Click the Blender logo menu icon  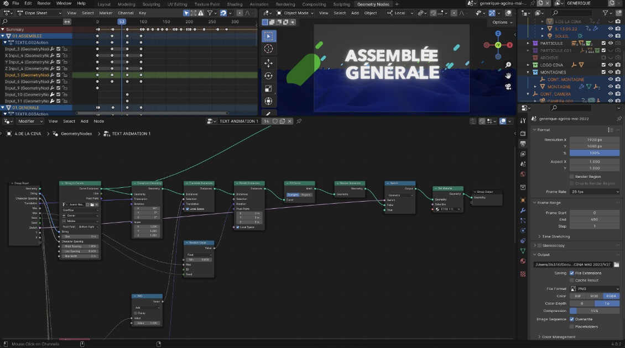tap(6, 3)
